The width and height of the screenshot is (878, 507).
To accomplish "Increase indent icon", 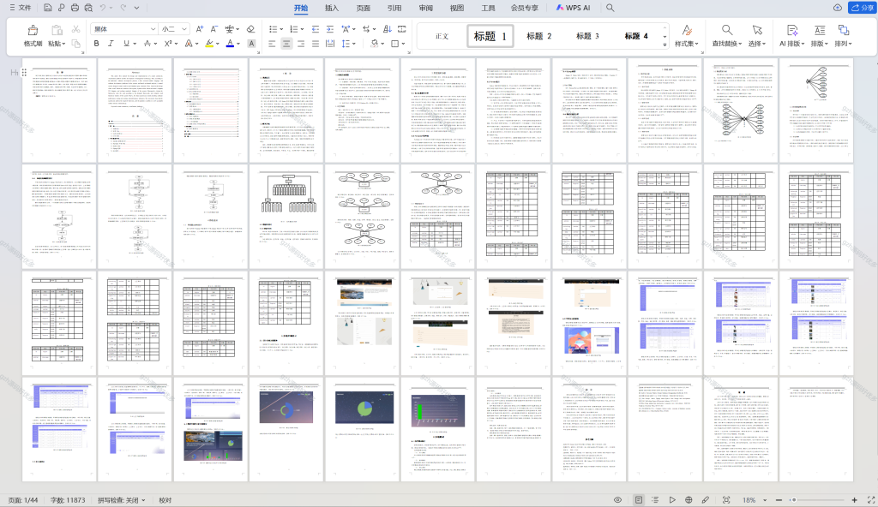I will (x=330, y=29).
